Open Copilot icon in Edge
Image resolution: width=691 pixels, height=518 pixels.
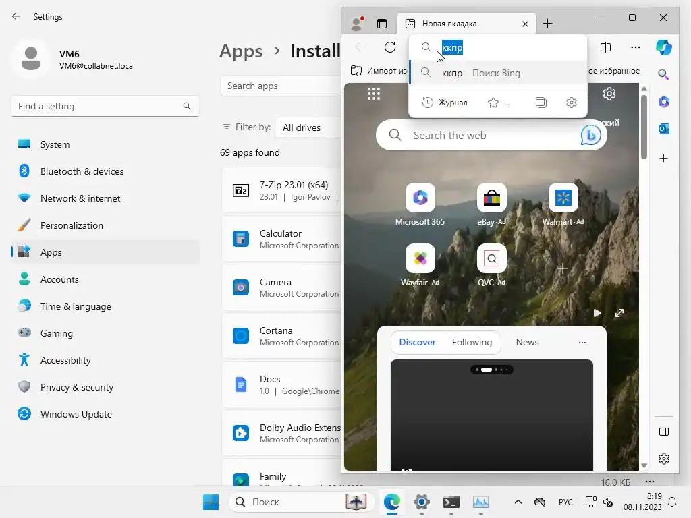(664, 47)
